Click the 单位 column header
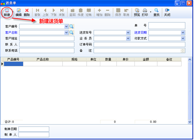The image size is (194, 140). pos(93,60)
